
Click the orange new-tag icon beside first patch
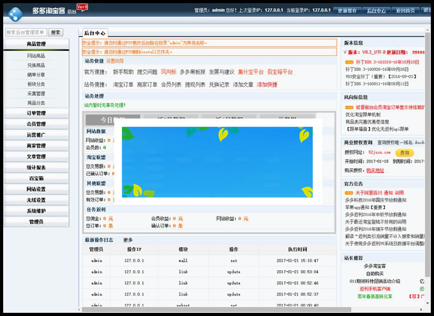(x=348, y=62)
